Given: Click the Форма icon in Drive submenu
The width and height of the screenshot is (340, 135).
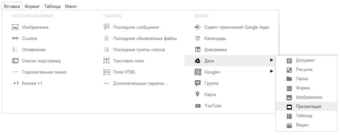Looking at the screenshot, I should (x=289, y=88).
